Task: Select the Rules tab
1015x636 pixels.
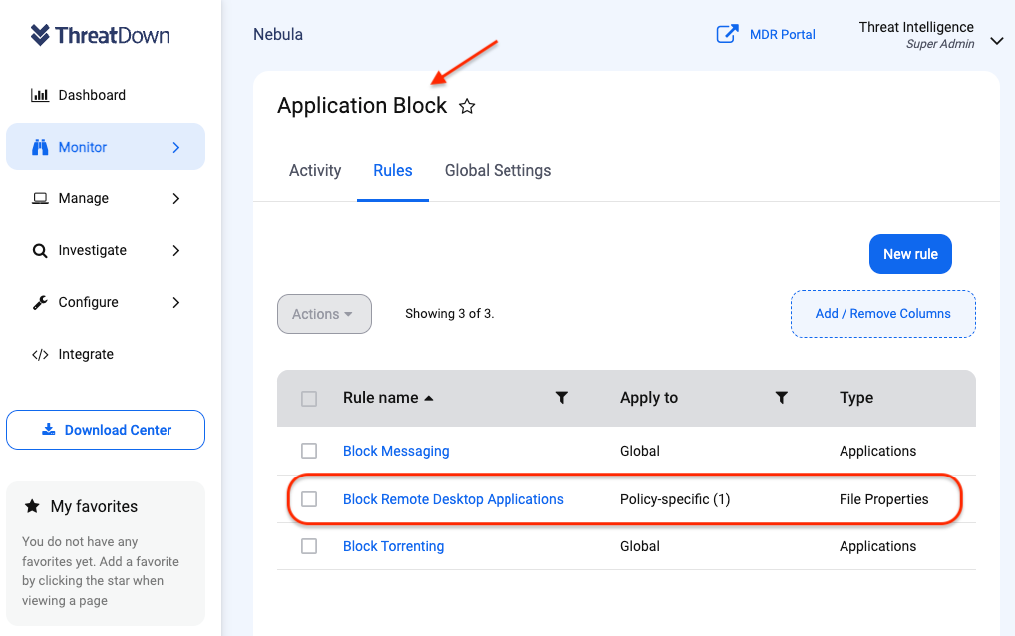Action: coord(392,170)
